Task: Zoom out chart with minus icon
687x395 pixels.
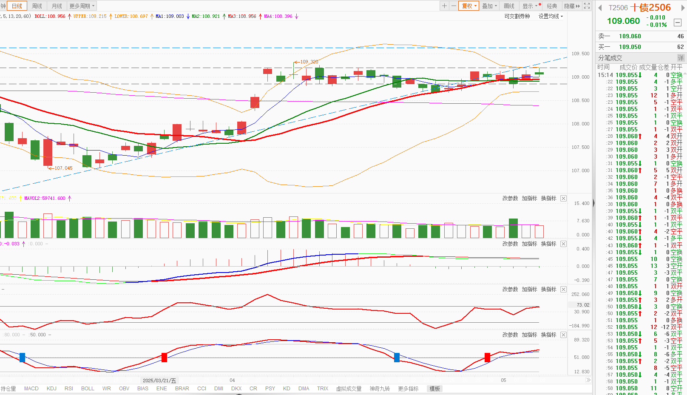Action: point(454,6)
